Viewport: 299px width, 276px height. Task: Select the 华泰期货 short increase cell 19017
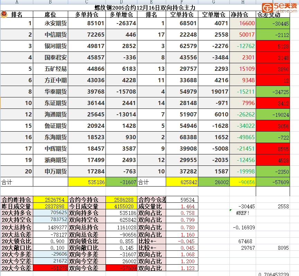tap(214, 92)
